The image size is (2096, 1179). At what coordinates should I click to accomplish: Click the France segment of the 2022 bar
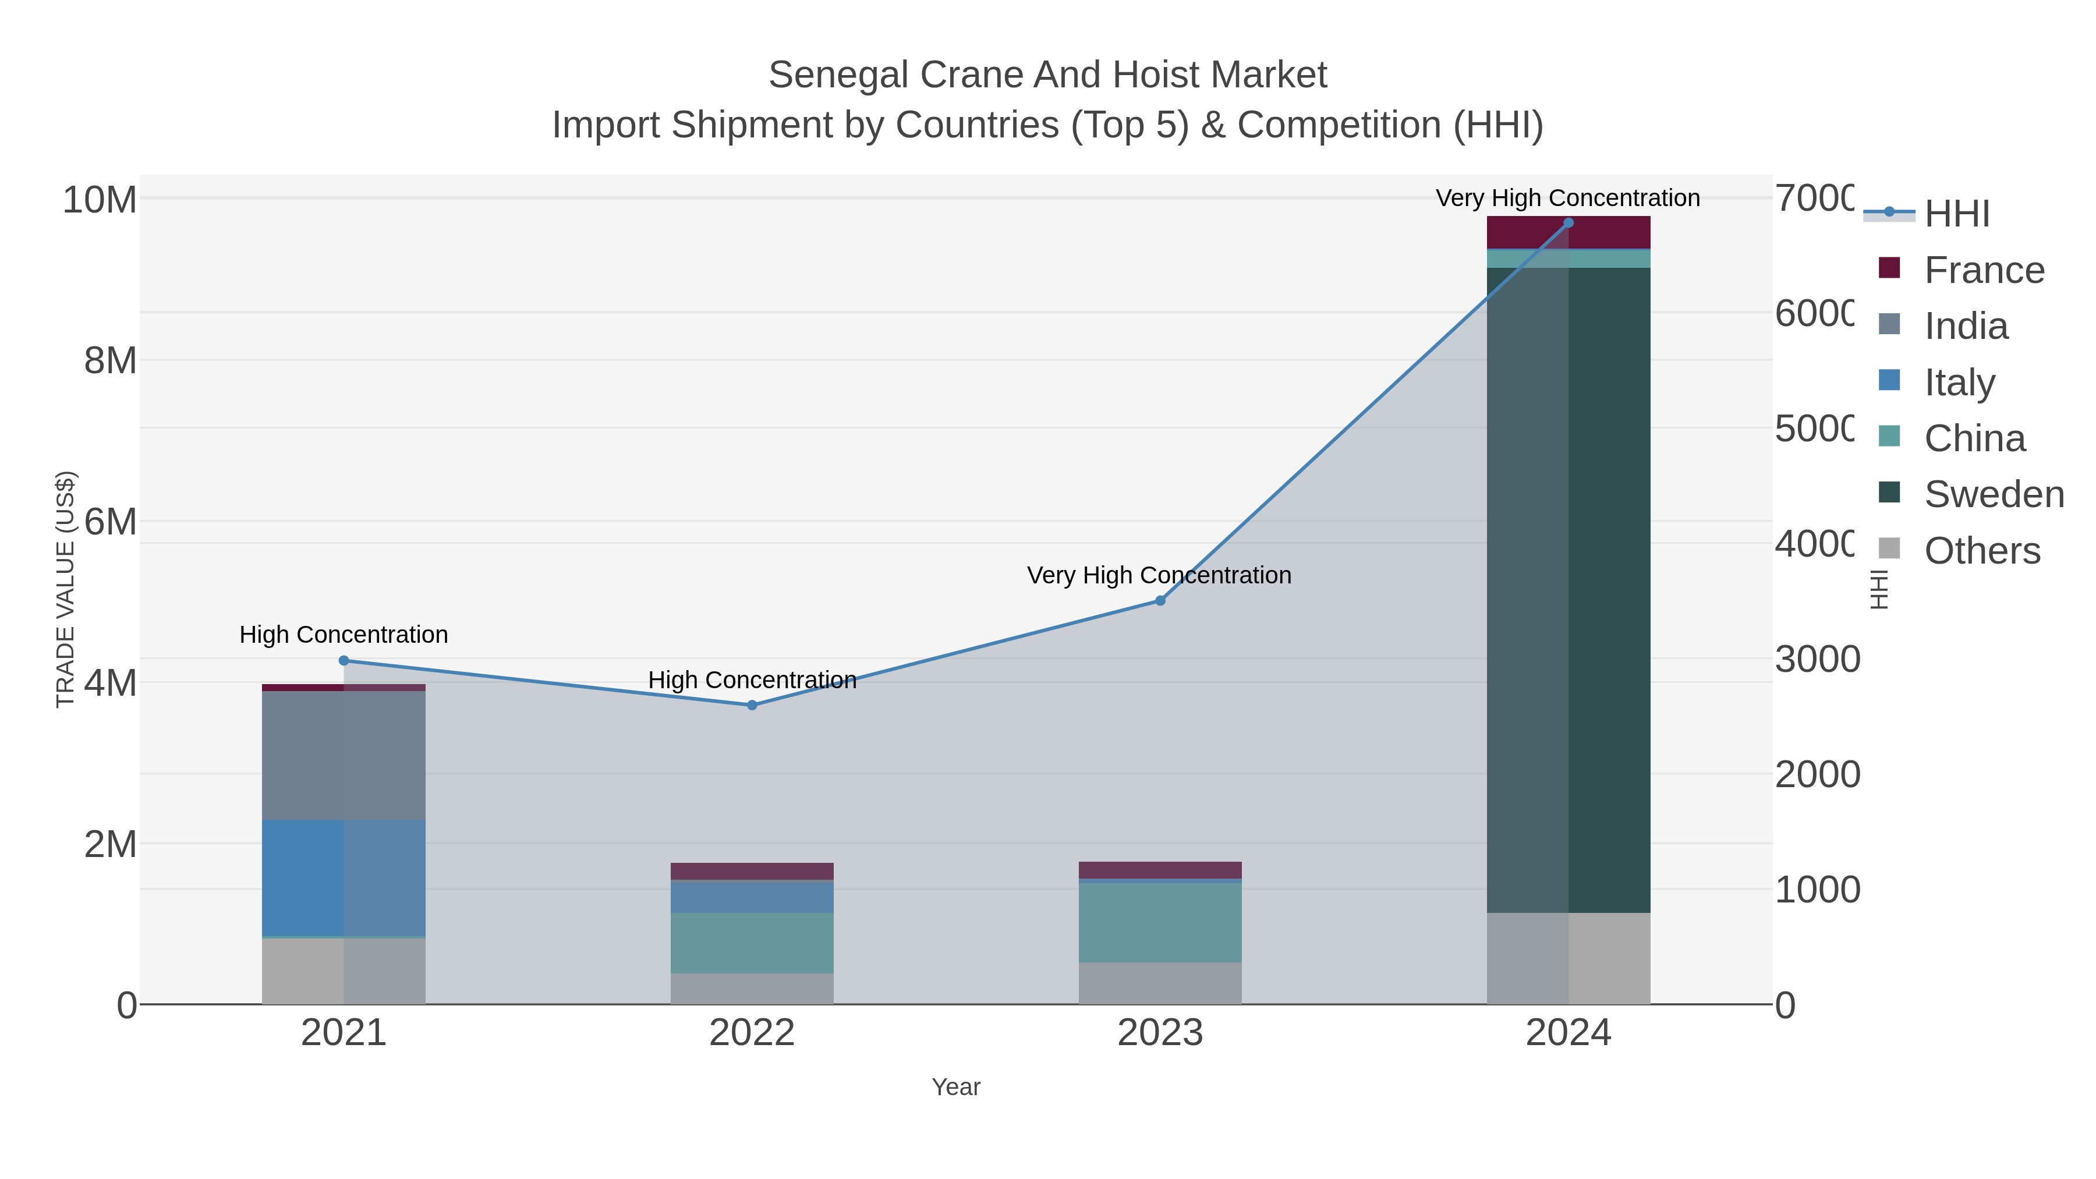tap(752, 872)
